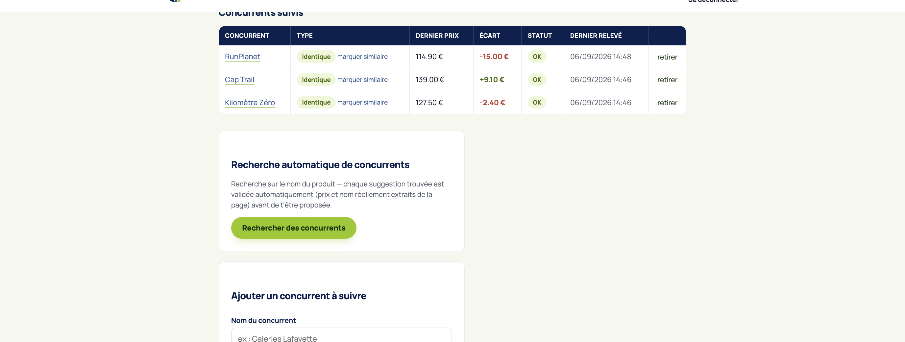The image size is (905, 342).
Task: Click 'marquer similaire' in the Cap Trail row
Action: click(x=362, y=80)
